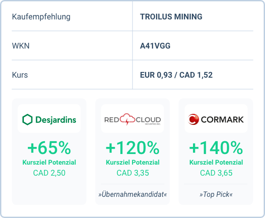This screenshot has height=218, width=265.
Task: Click the Red Cloud Securities cloud icon
Action: (x=132, y=118)
